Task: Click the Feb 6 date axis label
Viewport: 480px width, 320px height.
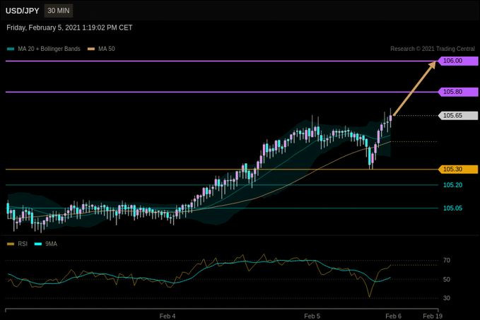Action: 393,316
